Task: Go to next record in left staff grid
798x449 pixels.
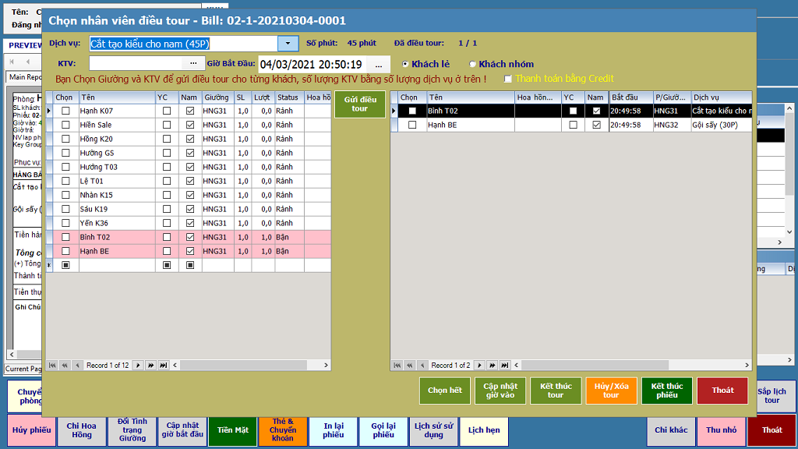Action: point(138,365)
